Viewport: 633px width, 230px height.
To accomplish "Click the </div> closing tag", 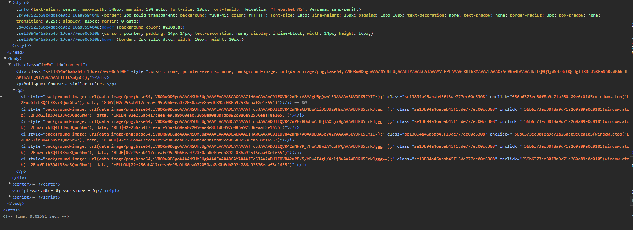I will (19, 178).
